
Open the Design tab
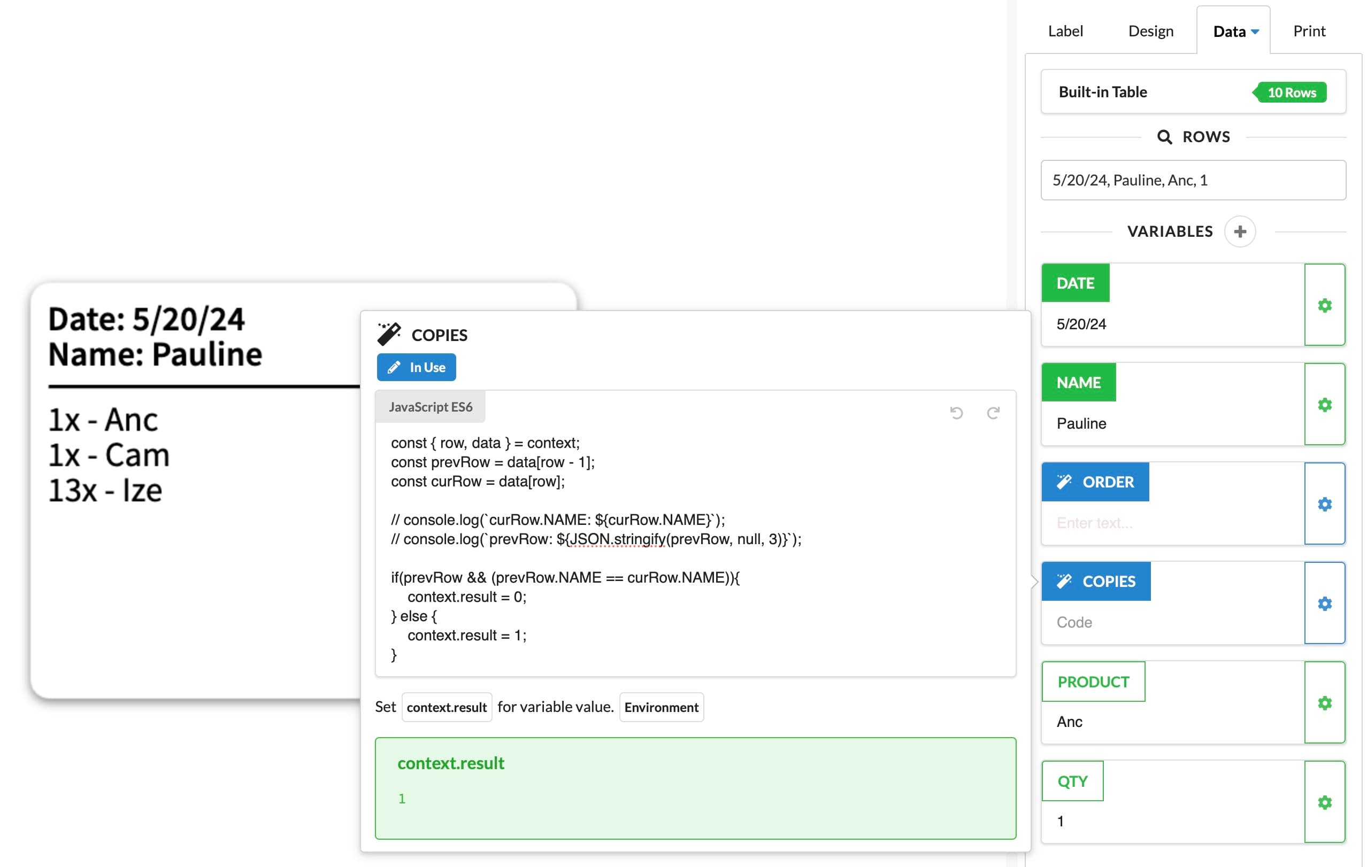tap(1150, 31)
